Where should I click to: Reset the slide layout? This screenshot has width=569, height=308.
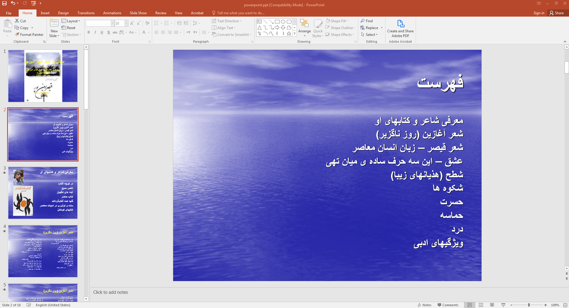coord(68,28)
